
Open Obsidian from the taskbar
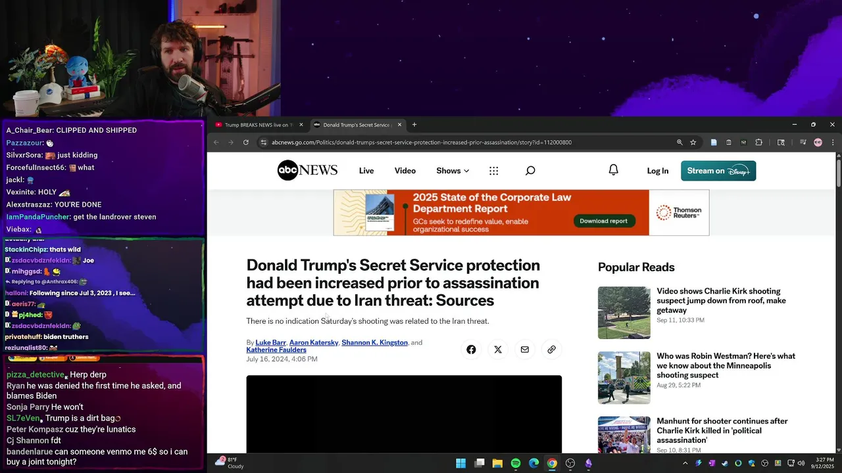589,463
